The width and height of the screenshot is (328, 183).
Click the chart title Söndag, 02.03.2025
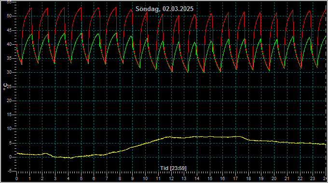coord(164,9)
